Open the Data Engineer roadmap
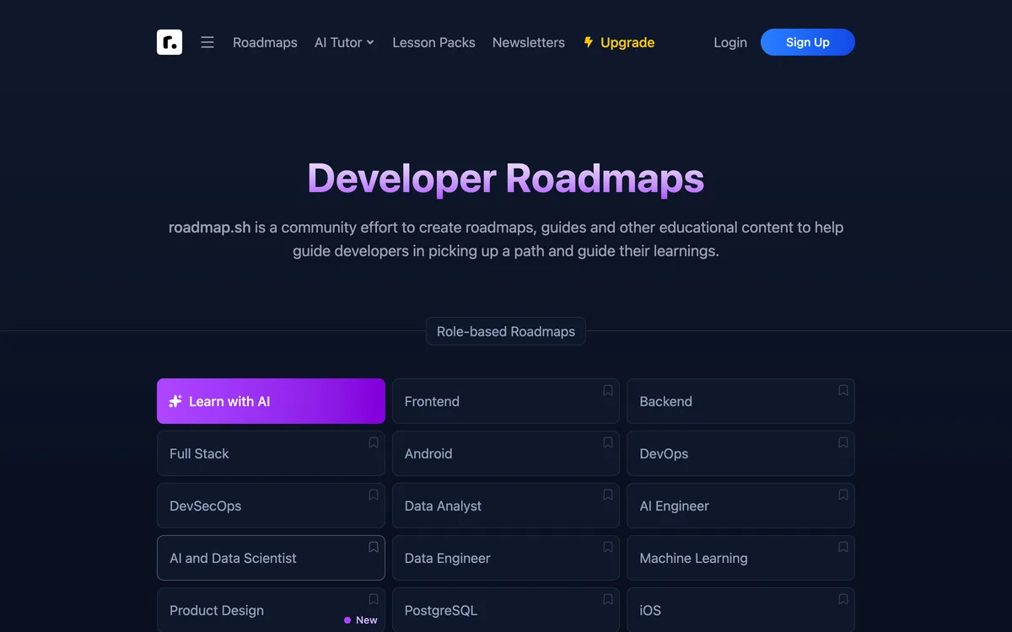Image resolution: width=1012 pixels, height=632 pixels. pyautogui.click(x=506, y=558)
